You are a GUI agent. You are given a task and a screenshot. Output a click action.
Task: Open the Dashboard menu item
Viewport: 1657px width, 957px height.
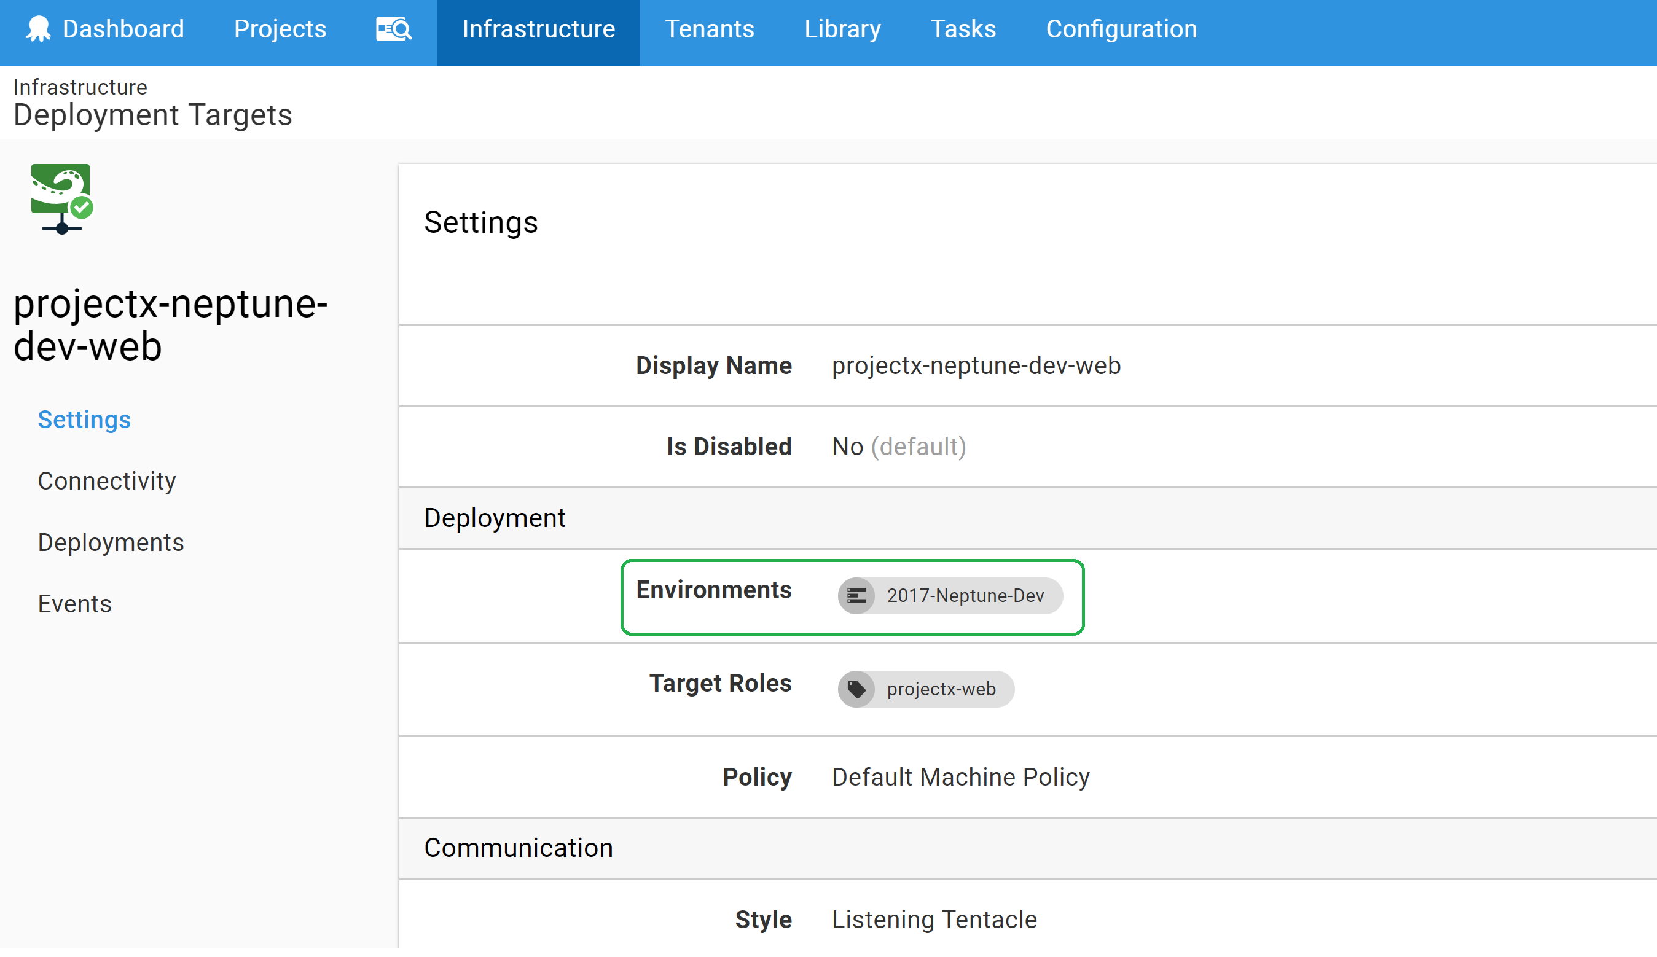tap(123, 29)
